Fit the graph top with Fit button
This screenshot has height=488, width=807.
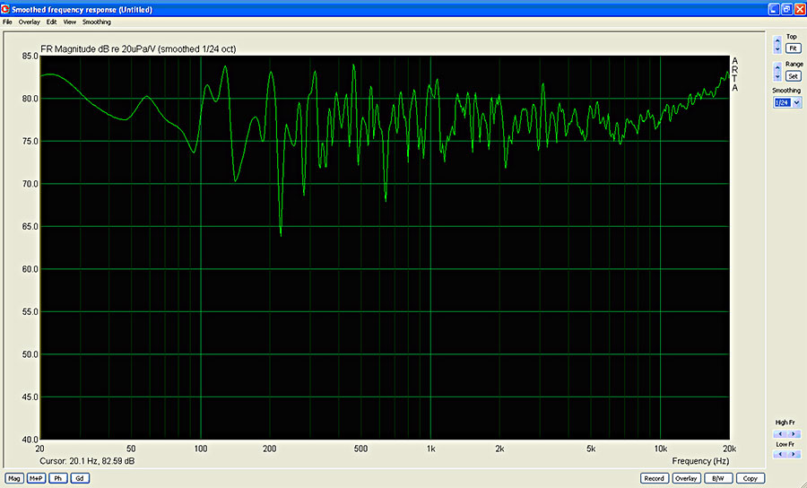pyautogui.click(x=794, y=48)
